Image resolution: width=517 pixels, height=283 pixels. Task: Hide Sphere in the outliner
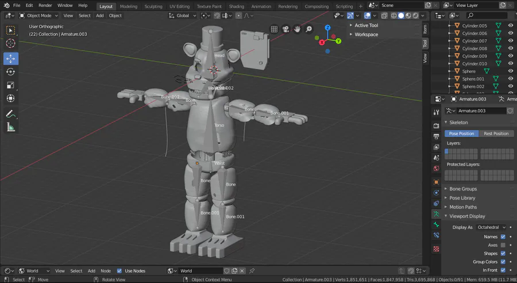(x=511, y=71)
